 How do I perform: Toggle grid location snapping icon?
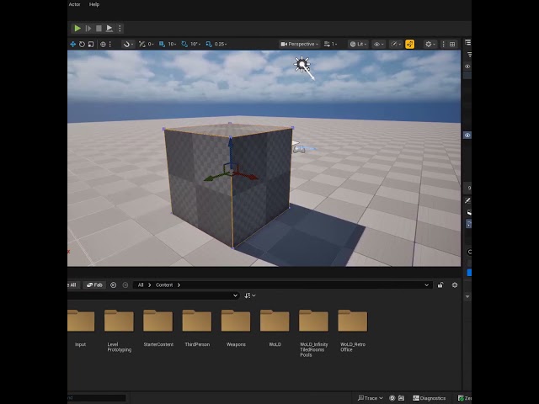pos(162,44)
